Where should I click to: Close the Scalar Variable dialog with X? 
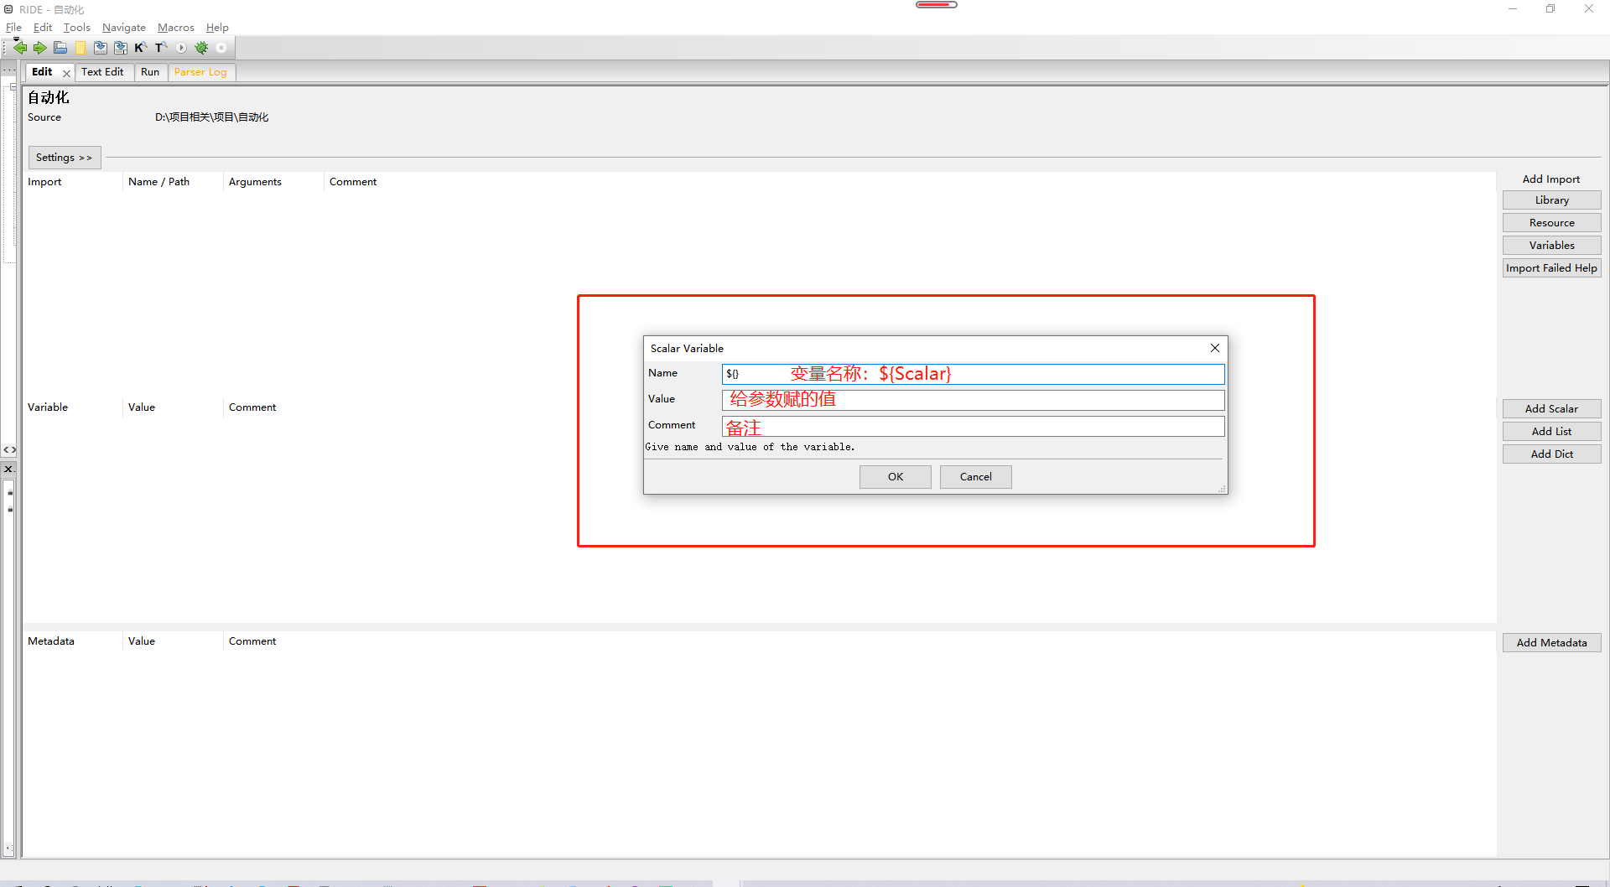point(1215,348)
